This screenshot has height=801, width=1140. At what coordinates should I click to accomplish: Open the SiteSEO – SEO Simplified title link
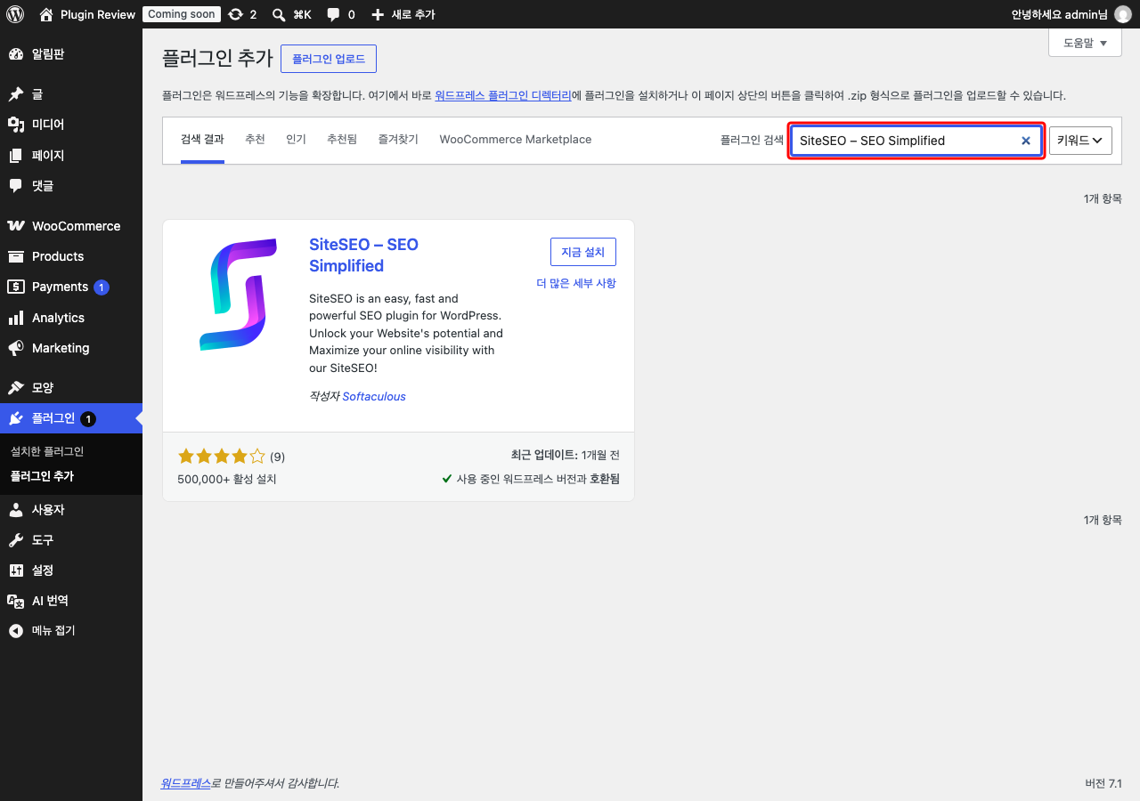[x=363, y=255]
